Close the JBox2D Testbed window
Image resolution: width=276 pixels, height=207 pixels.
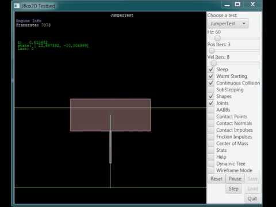point(252,5)
